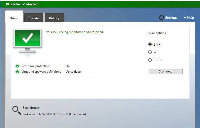
Task: Click the Virus and spyware definitions check icon
Action: (x=18, y=72)
